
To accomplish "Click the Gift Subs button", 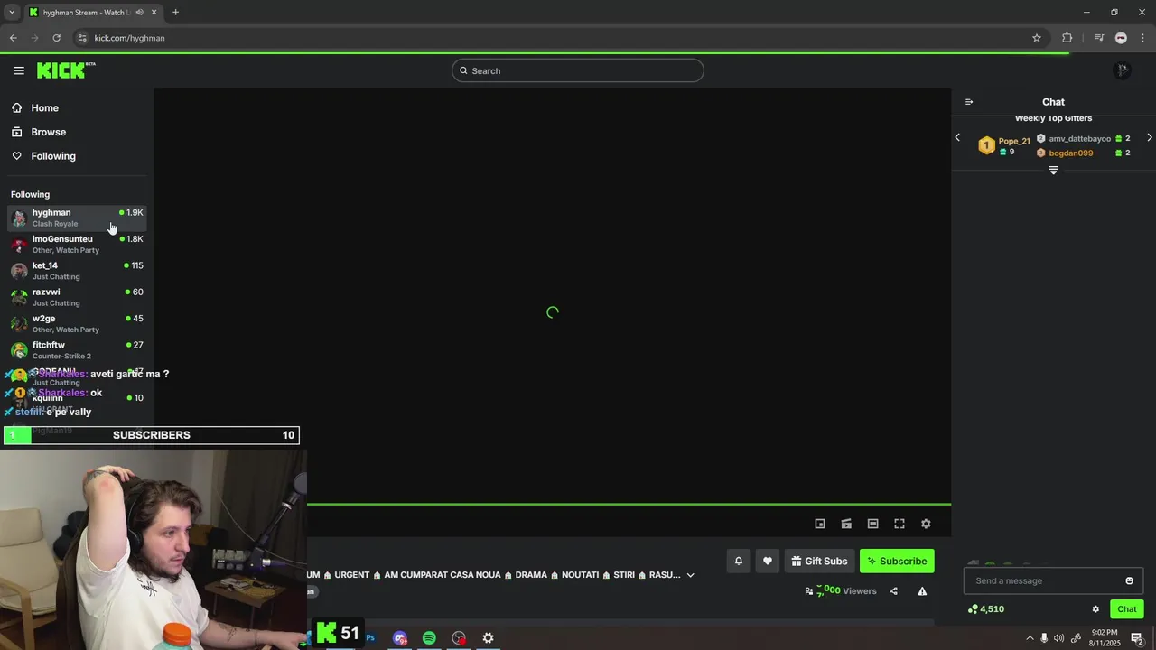I will coord(819,561).
